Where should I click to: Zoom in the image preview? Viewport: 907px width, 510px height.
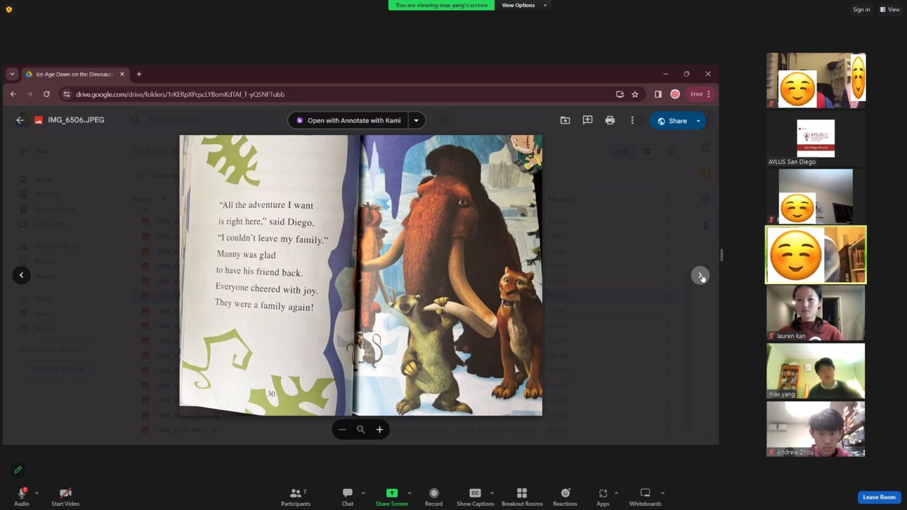[380, 430]
